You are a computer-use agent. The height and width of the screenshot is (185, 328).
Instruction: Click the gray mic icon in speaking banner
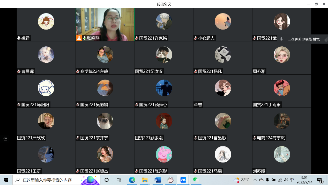coord(281,39)
